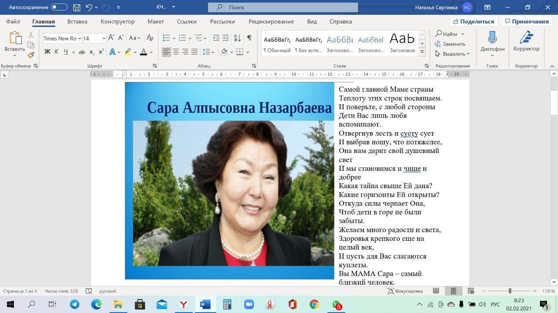The image size is (558, 313).
Task: Click the Search box in title bar
Action: tap(282, 7)
